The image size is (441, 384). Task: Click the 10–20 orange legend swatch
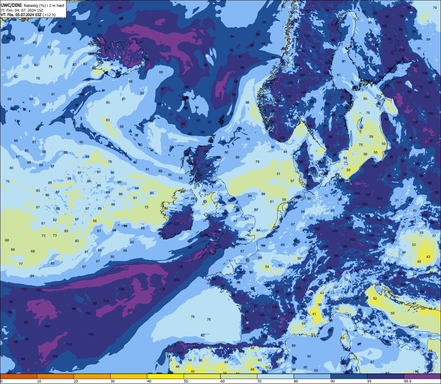pyautogui.click(x=55, y=376)
